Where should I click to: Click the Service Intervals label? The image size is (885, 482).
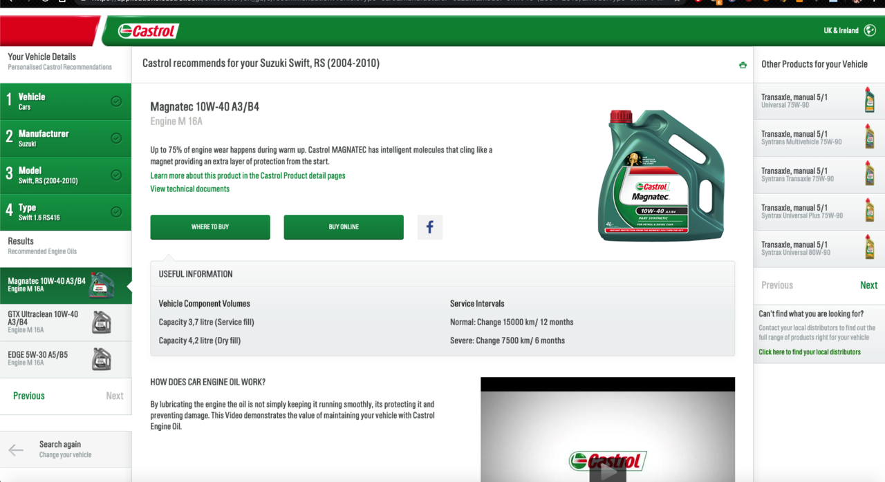click(x=477, y=304)
